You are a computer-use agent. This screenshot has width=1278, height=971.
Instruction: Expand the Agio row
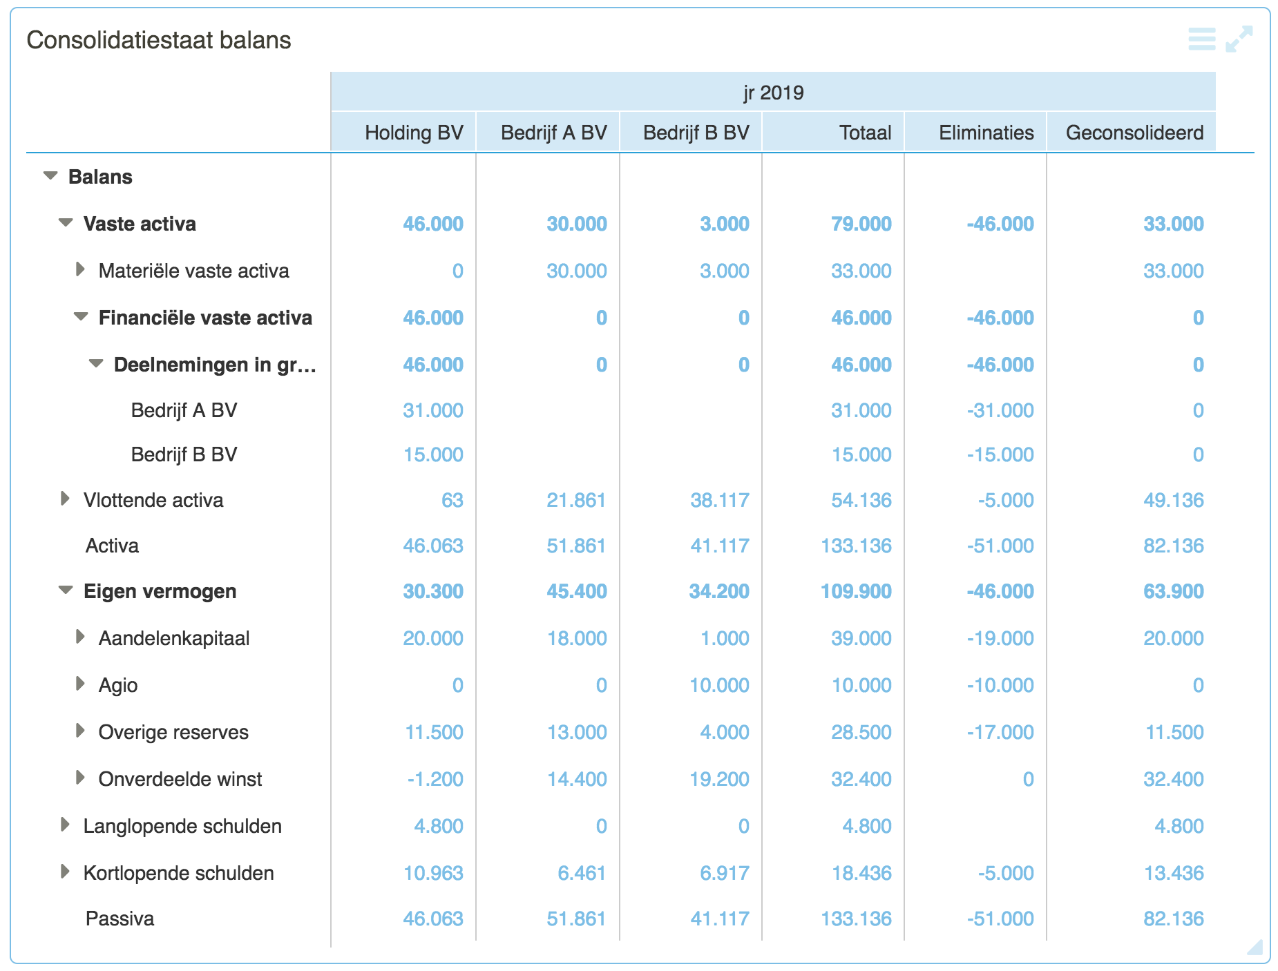pos(80,684)
